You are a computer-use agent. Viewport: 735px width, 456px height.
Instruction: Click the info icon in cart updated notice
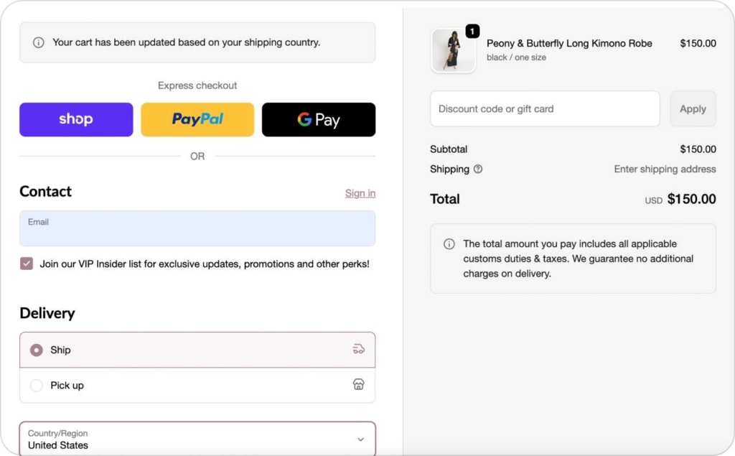click(39, 42)
